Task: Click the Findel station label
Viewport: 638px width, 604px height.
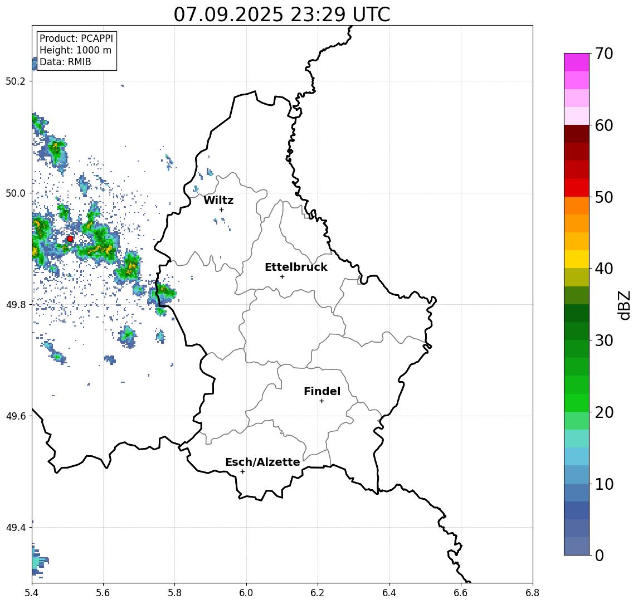Action: pos(322,391)
